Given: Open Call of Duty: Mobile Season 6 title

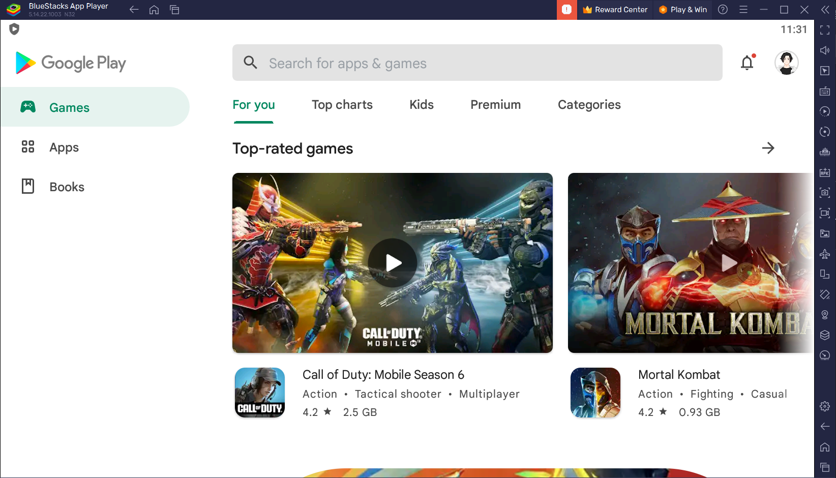Looking at the screenshot, I should pos(383,375).
